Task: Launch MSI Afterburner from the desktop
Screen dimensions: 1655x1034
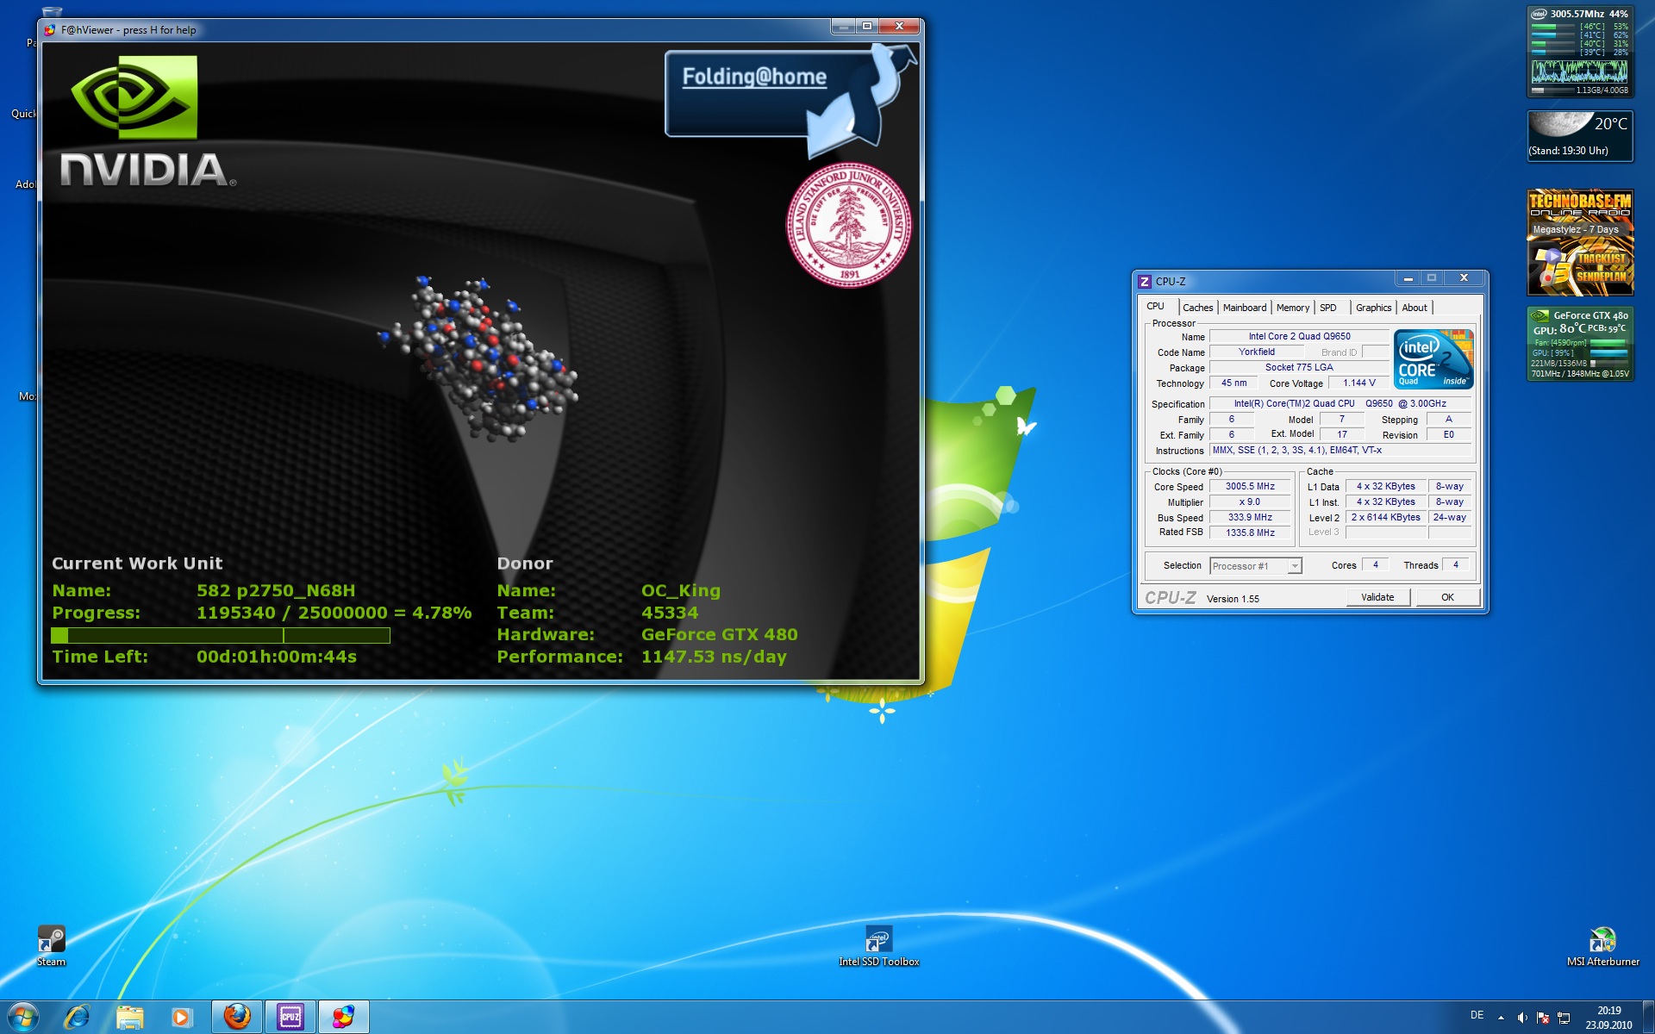Action: (1602, 944)
